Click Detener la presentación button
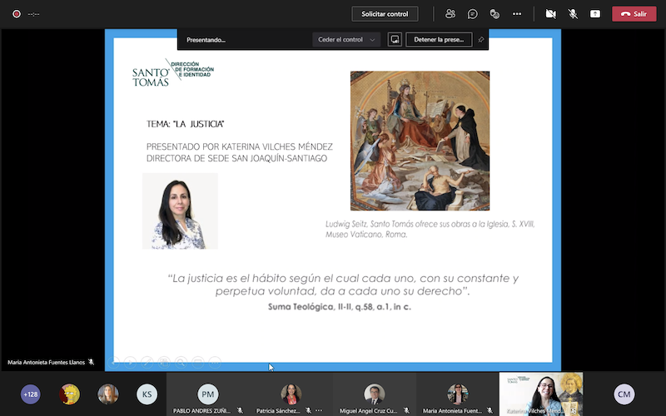This screenshot has width=666, height=416. click(x=439, y=39)
